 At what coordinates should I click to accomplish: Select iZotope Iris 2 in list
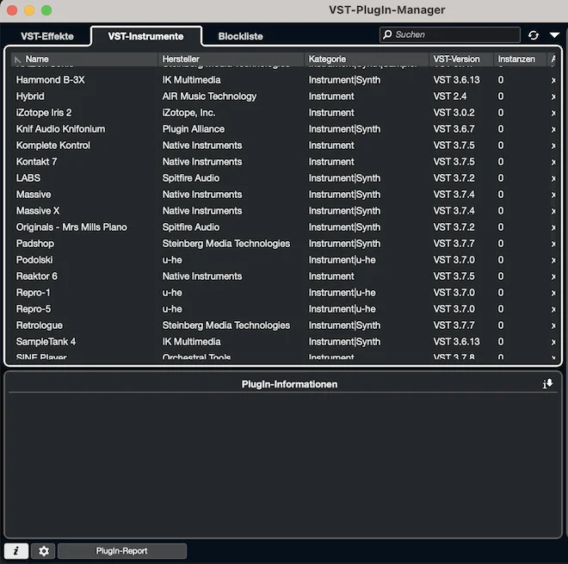[283, 113]
